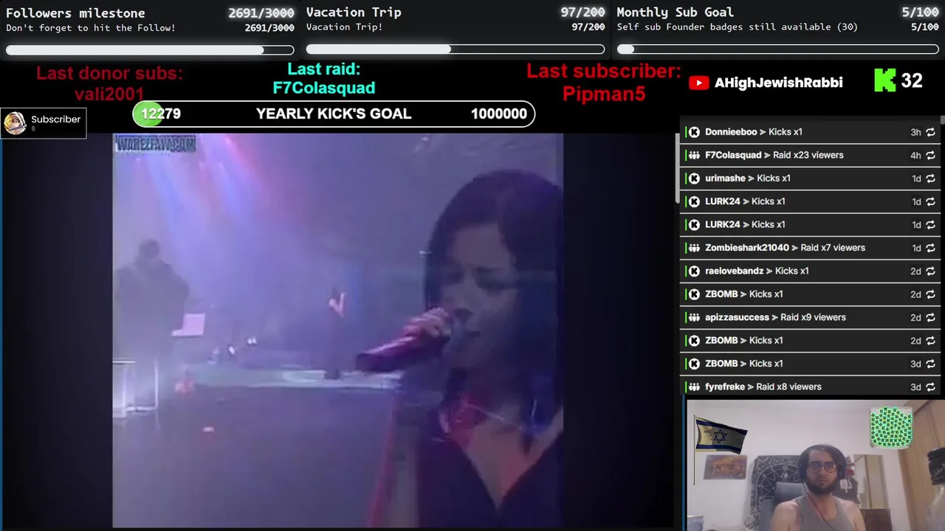945x531 pixels.
Task: Click the raid icon beside fyrefreke
Action: pos(694,386)
